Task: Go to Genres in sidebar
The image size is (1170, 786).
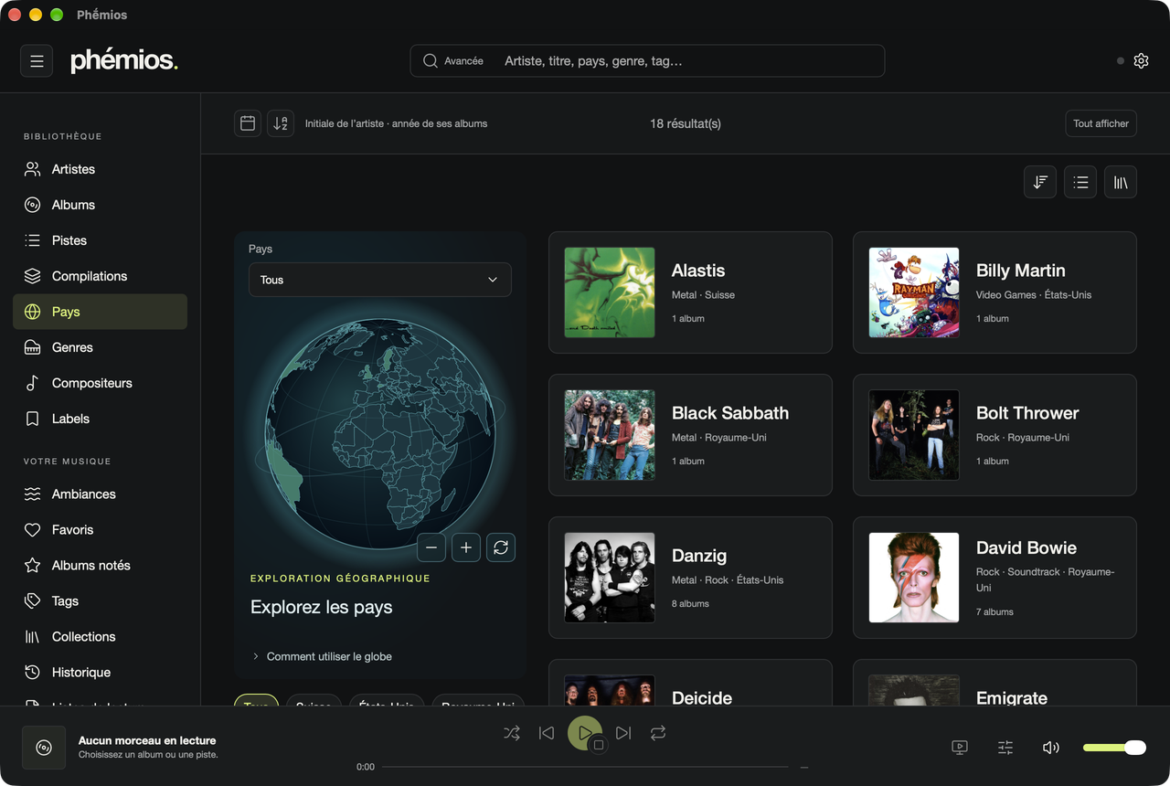Action: click(101, 347)
